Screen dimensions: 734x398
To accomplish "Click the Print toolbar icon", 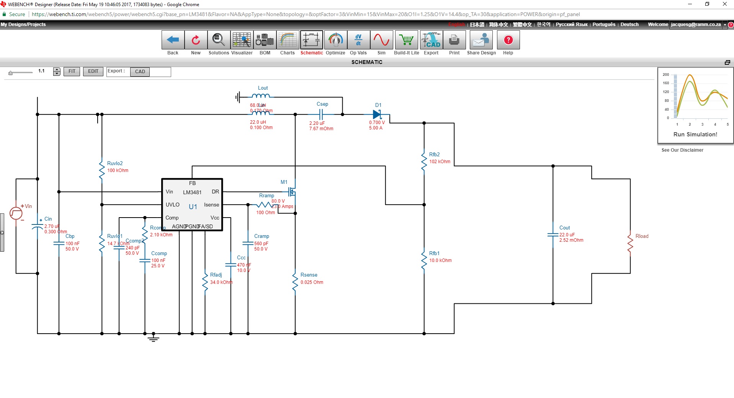I will pos(454,40).
